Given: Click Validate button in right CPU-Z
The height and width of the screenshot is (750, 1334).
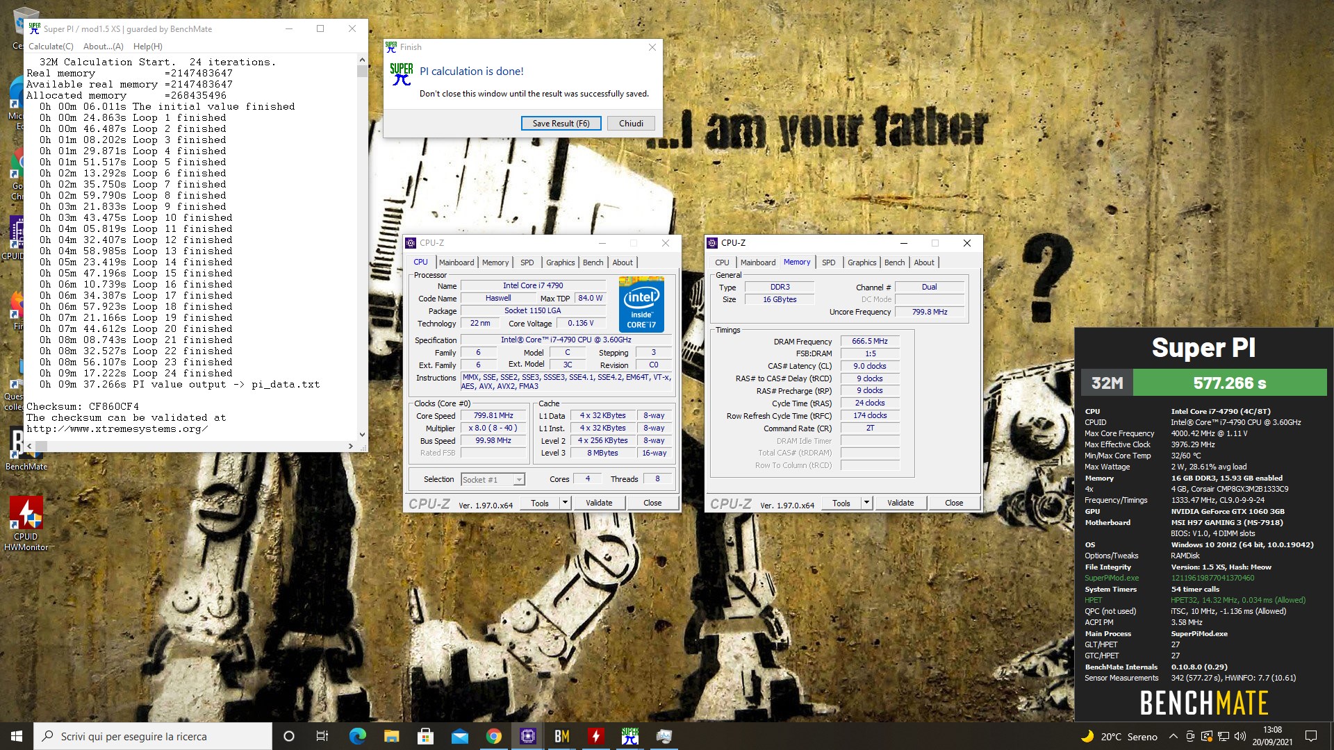Looking at the screenshot, I should pos(900,503).
